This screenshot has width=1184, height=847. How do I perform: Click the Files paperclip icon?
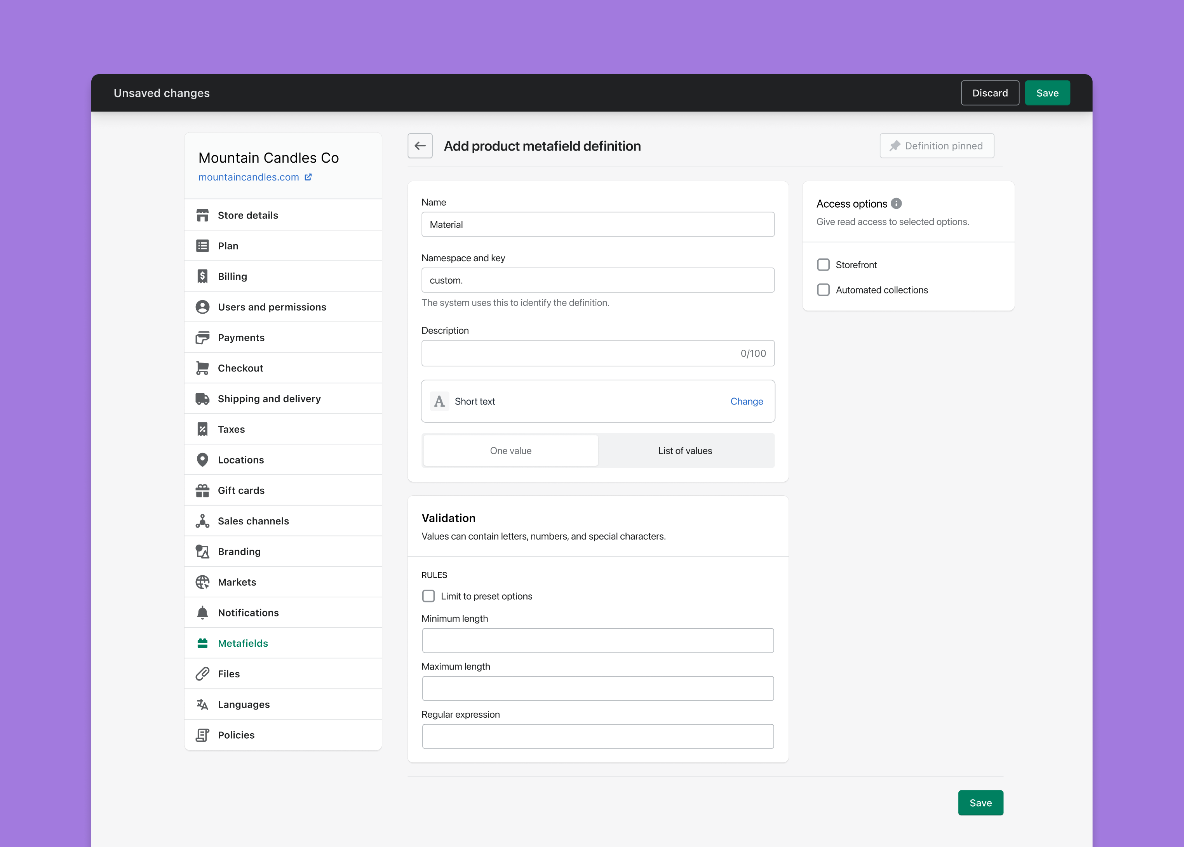click(x=202, y=674)
